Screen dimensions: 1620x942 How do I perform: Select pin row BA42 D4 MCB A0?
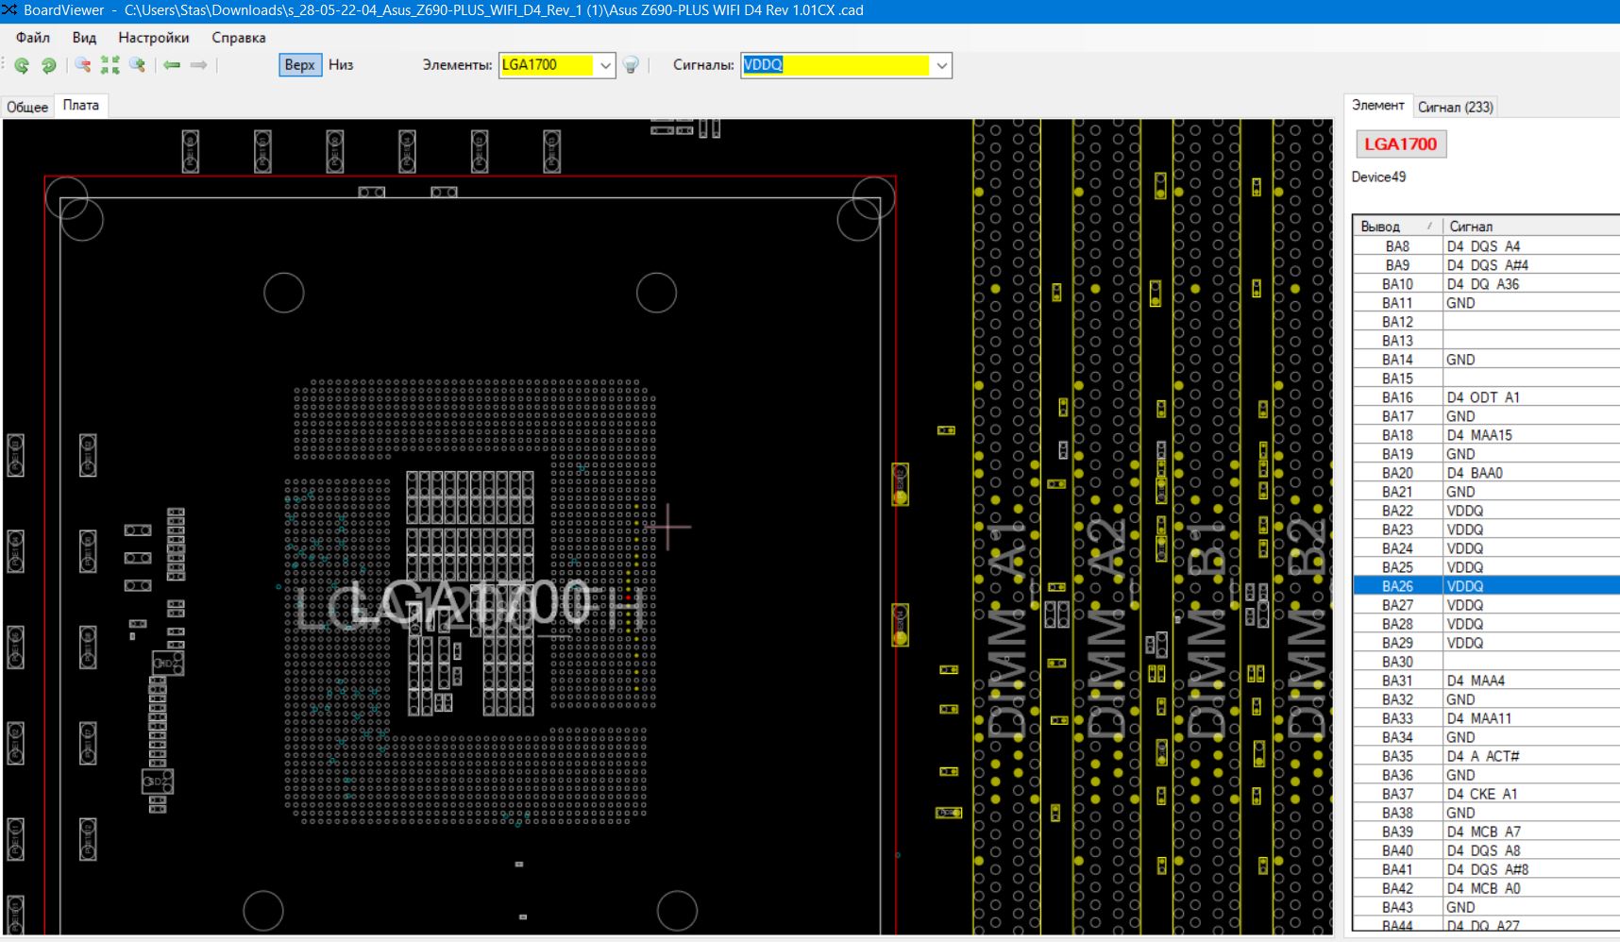tap(1487, 888)
